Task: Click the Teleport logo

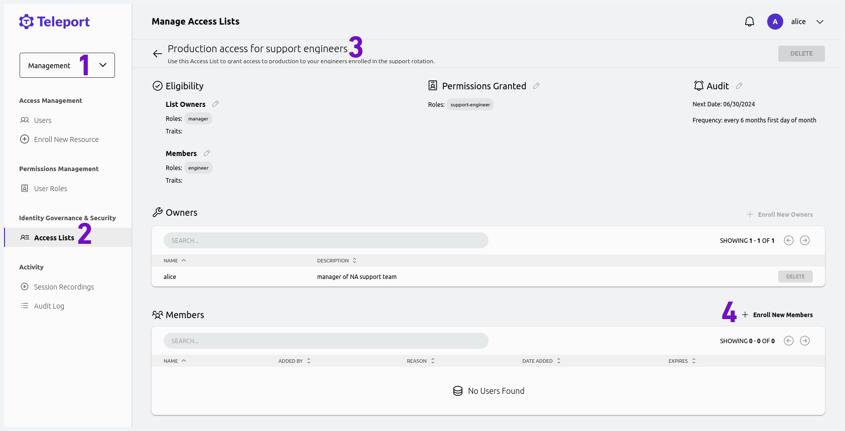Action: [54, 21]
